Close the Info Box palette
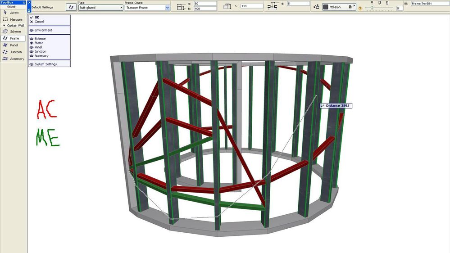Viewport: 450px width, 253px height. (29, 2)
